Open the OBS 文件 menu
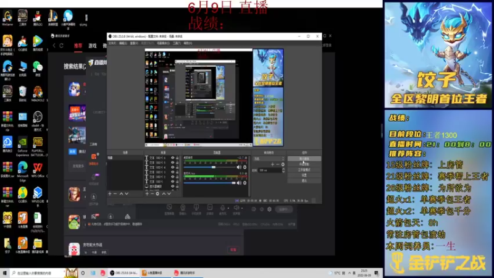 (x=112, y=43)
